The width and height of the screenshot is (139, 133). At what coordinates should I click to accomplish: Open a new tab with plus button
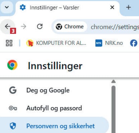[x=129, y=7]
